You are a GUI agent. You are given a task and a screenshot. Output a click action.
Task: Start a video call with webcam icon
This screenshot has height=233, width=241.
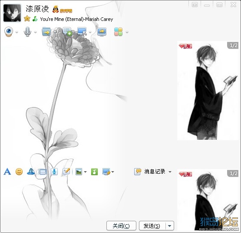(x=9, y=32)
